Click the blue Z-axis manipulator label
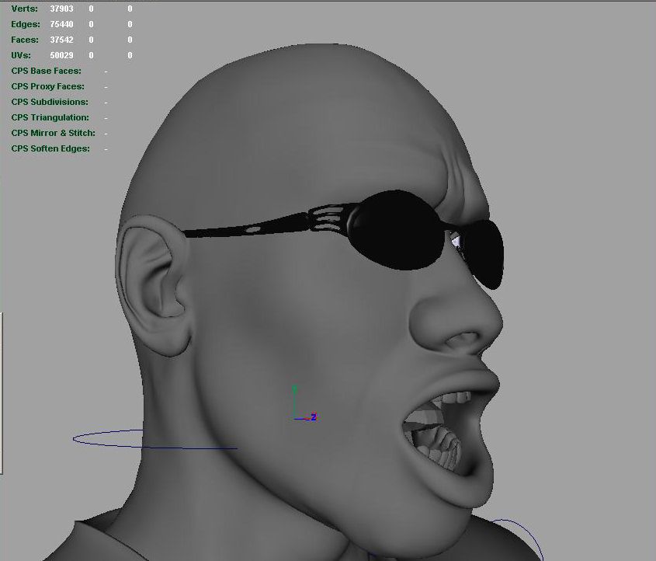Screen dimensions: 656x561 [314, 417]
